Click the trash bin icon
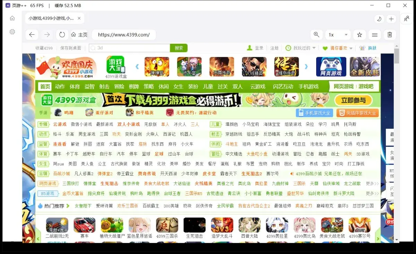416x254 pixels. (x=390, y=35)
